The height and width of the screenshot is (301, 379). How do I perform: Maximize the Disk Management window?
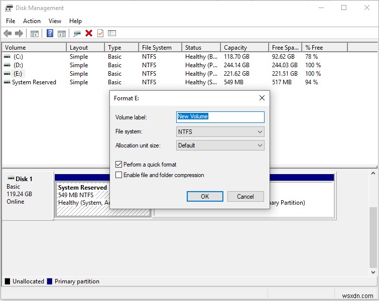click(x=344, y=8)
